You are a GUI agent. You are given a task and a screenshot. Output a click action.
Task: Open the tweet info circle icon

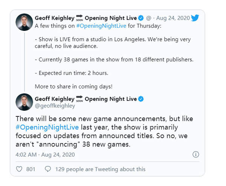195,154
